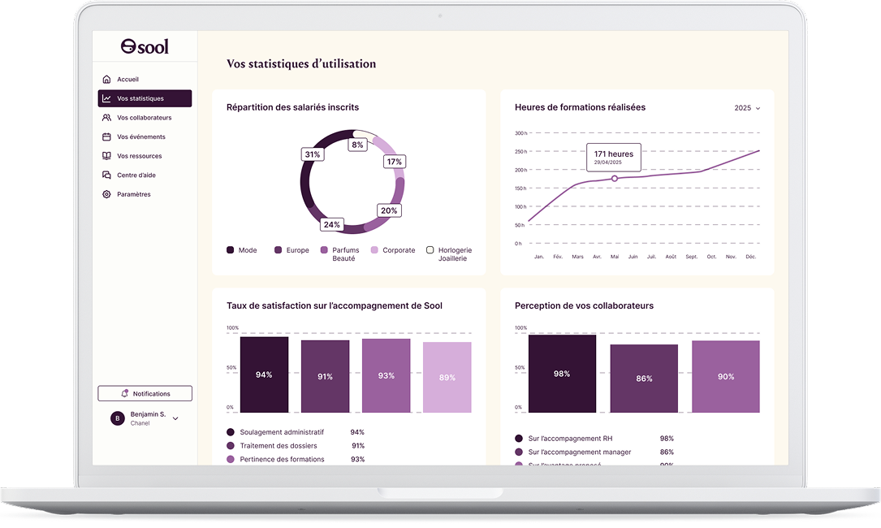Screen dimensions: 881x528
Task: Click the 300 h axis label
Action: tap(520, 133)
